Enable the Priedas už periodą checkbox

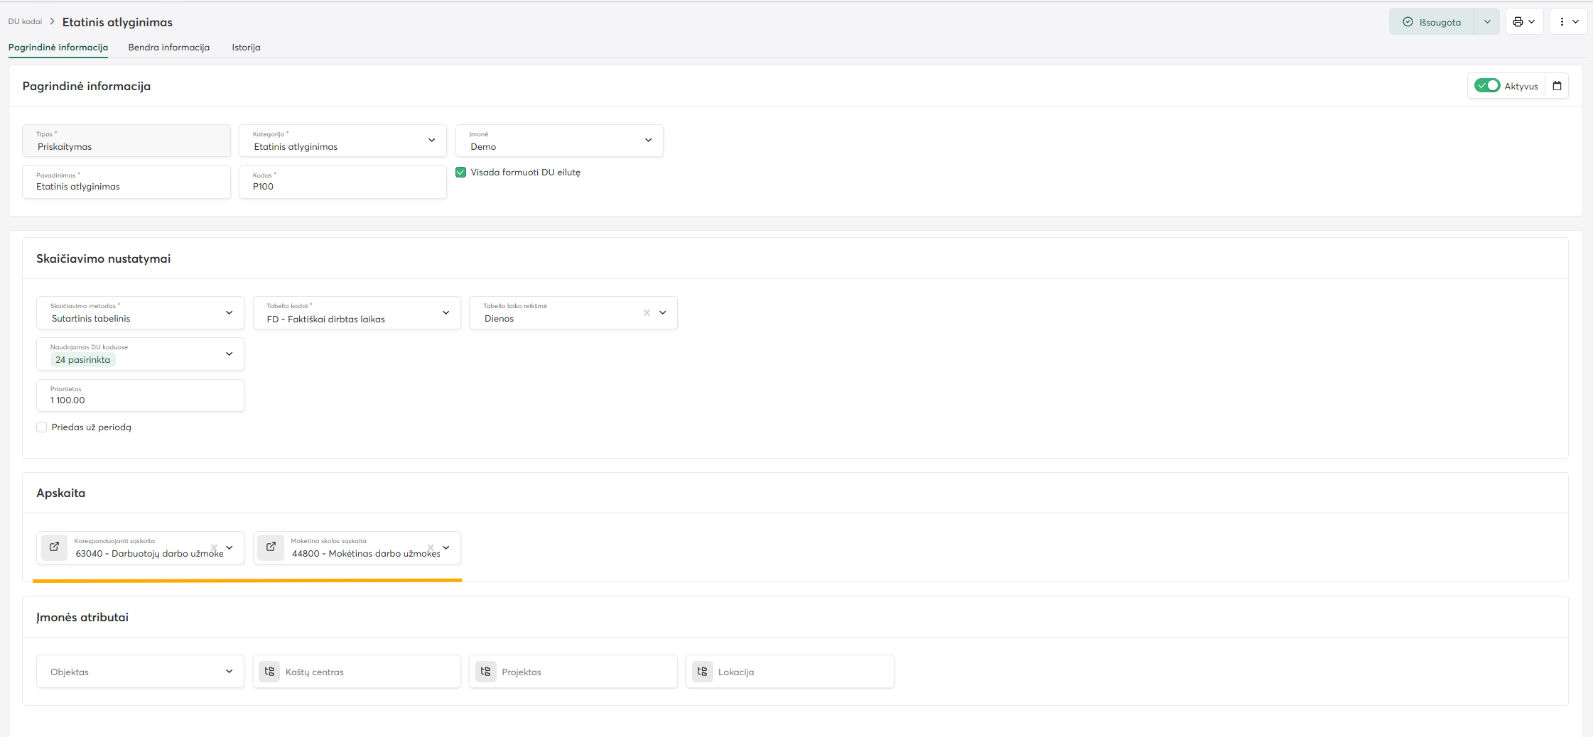(42, 427)
